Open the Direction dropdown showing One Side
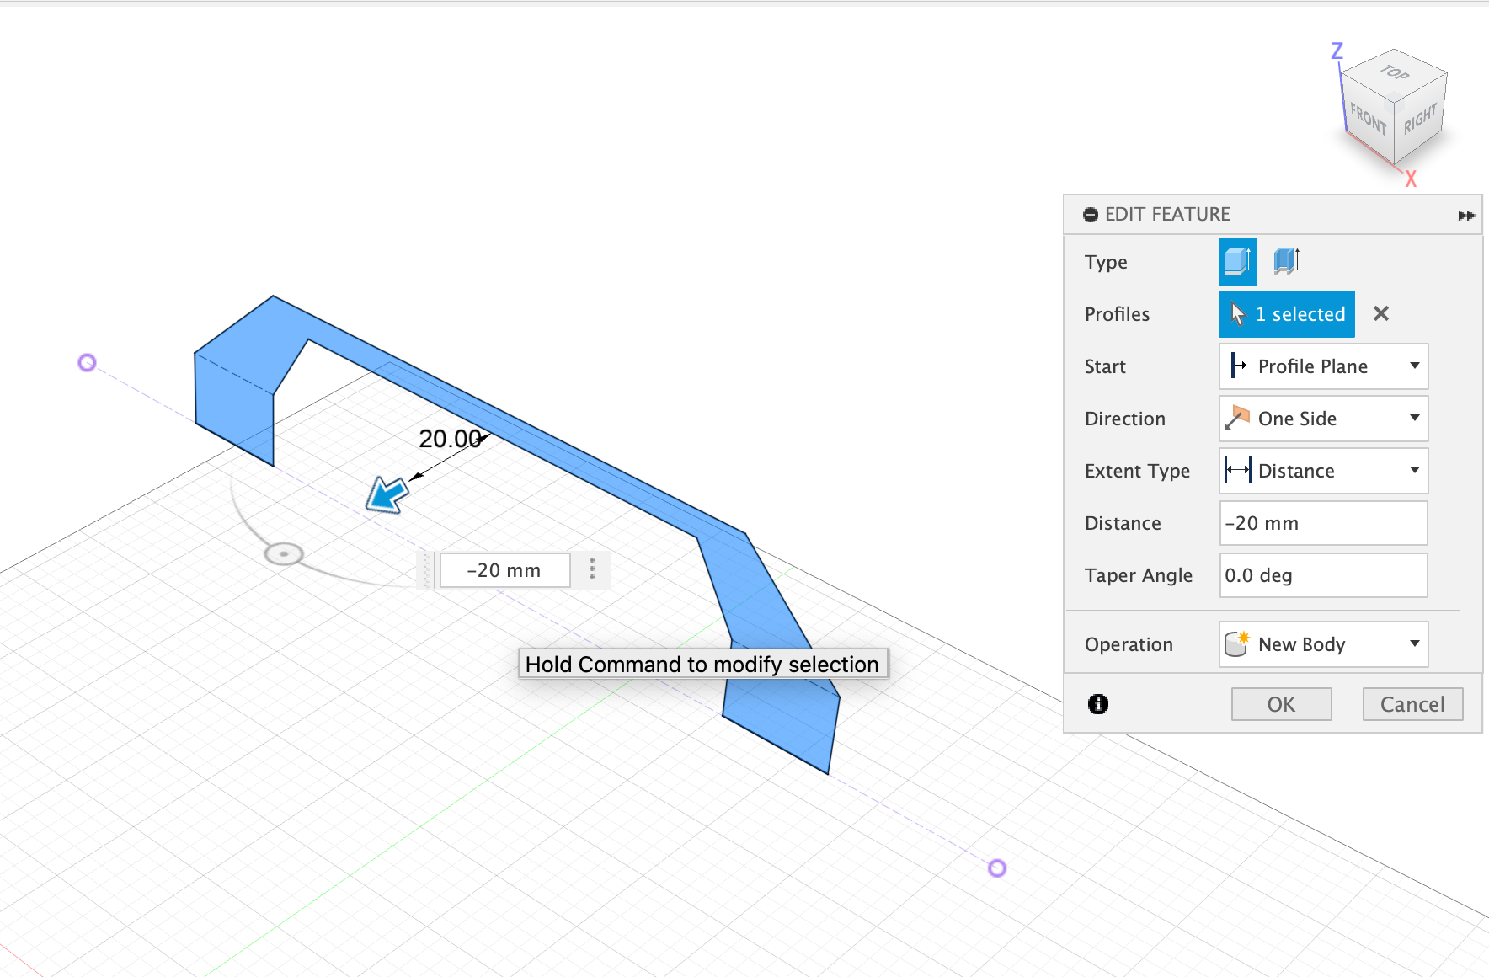Screen dimensions: 1489x977 coord(1324,419)
